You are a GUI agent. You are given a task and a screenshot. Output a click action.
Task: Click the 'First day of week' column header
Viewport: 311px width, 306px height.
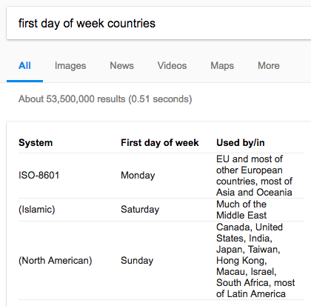pyautogui.click(x=160, y=143)
